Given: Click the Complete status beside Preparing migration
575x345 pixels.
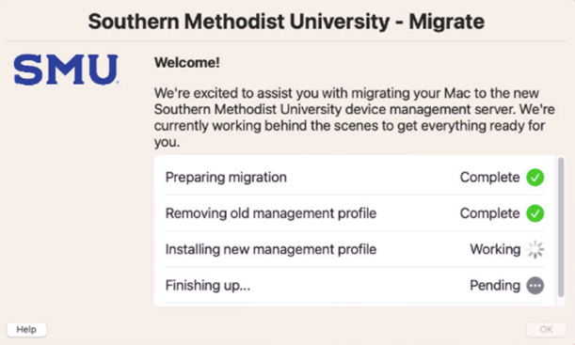Looking at the screenshot, I should [489, 178].
